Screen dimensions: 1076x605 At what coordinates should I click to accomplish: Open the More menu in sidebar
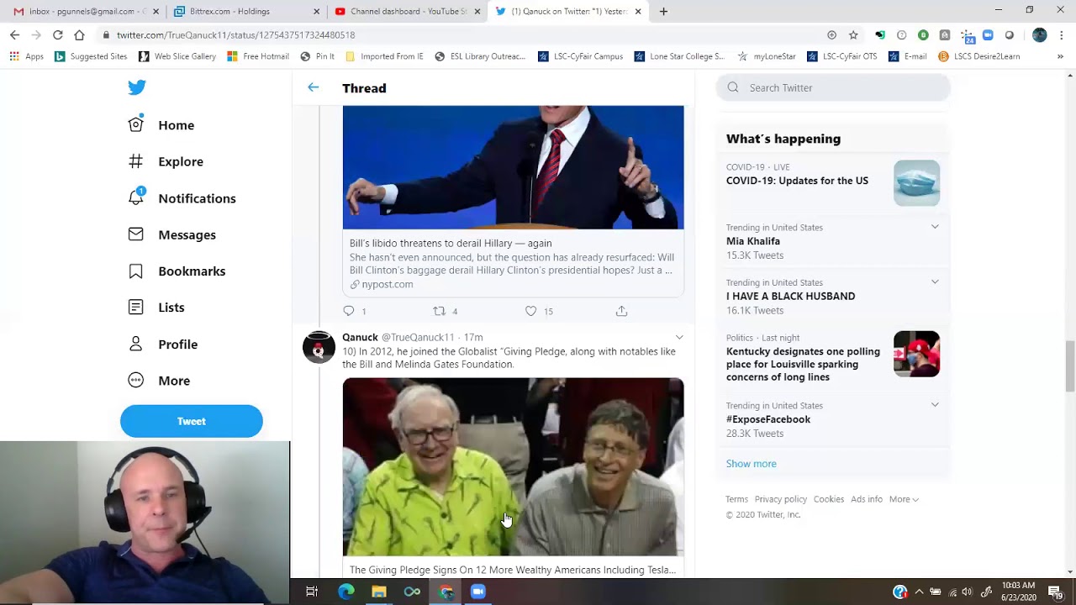point(159,381)
